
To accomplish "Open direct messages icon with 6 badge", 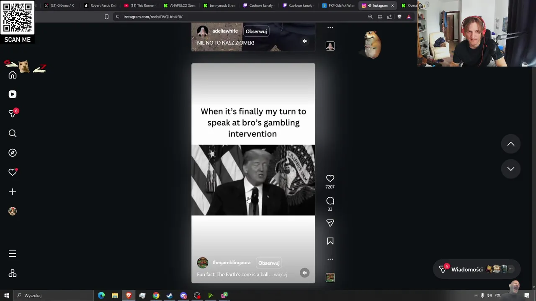I will [x=13, y=113].
